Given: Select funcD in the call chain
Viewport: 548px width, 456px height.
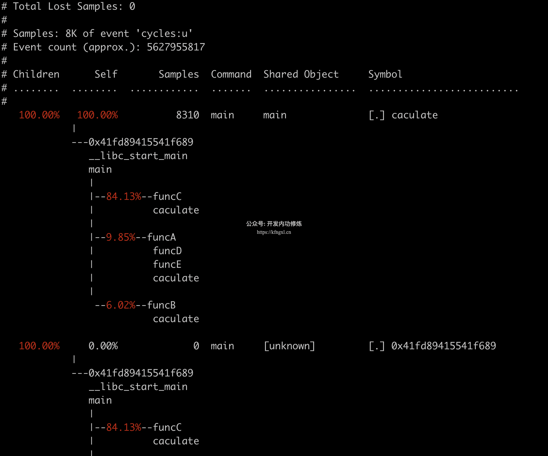Looking at the screenshot, I should coord(167,251).
